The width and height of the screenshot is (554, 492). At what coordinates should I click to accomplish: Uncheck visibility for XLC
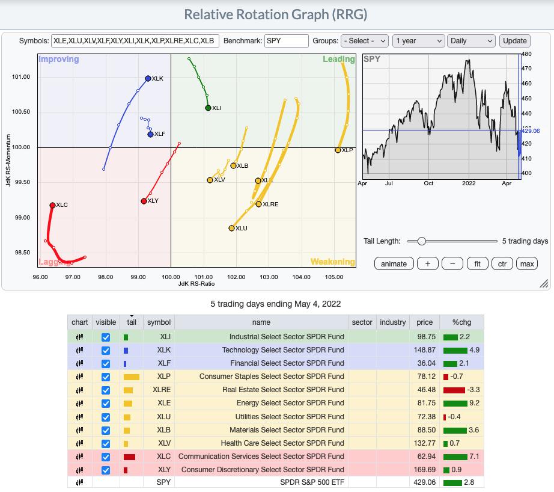coord(106,457)
